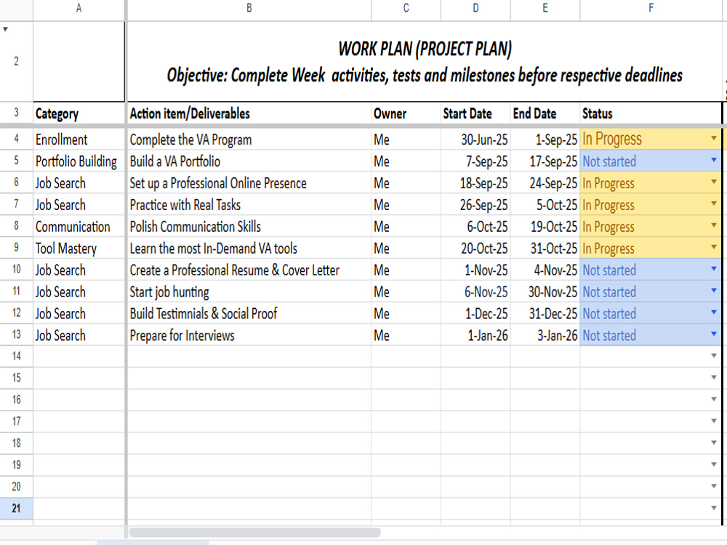Select highlighted row 21 header

[x=16, y=509]
